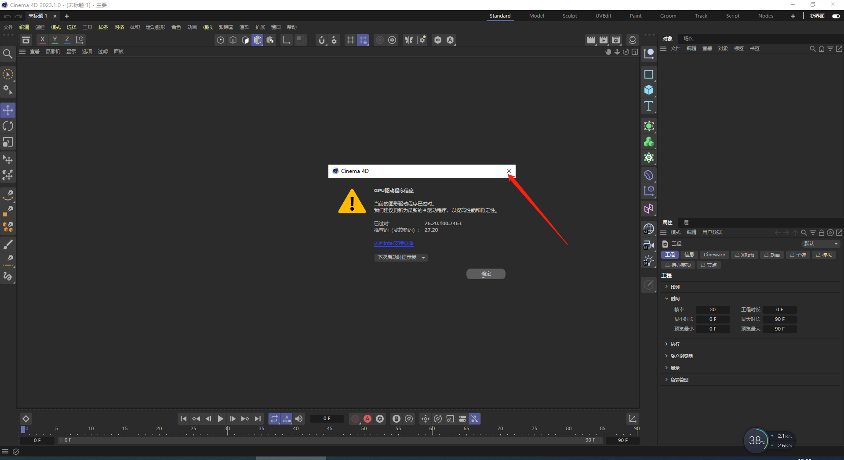
Task: Click record active objects button
Action: (355, 419)
